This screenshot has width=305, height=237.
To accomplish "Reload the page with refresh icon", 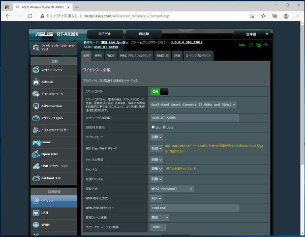I will point(30,16).
